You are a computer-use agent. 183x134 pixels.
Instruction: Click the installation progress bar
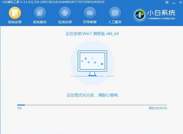(x=92, y=105)
